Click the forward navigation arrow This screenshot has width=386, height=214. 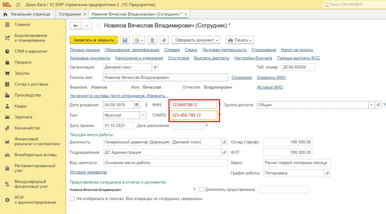(x=86, y=26)
